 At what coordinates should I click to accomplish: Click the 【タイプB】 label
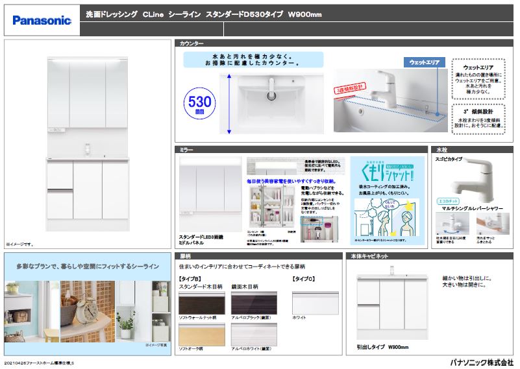coord(190,279)
